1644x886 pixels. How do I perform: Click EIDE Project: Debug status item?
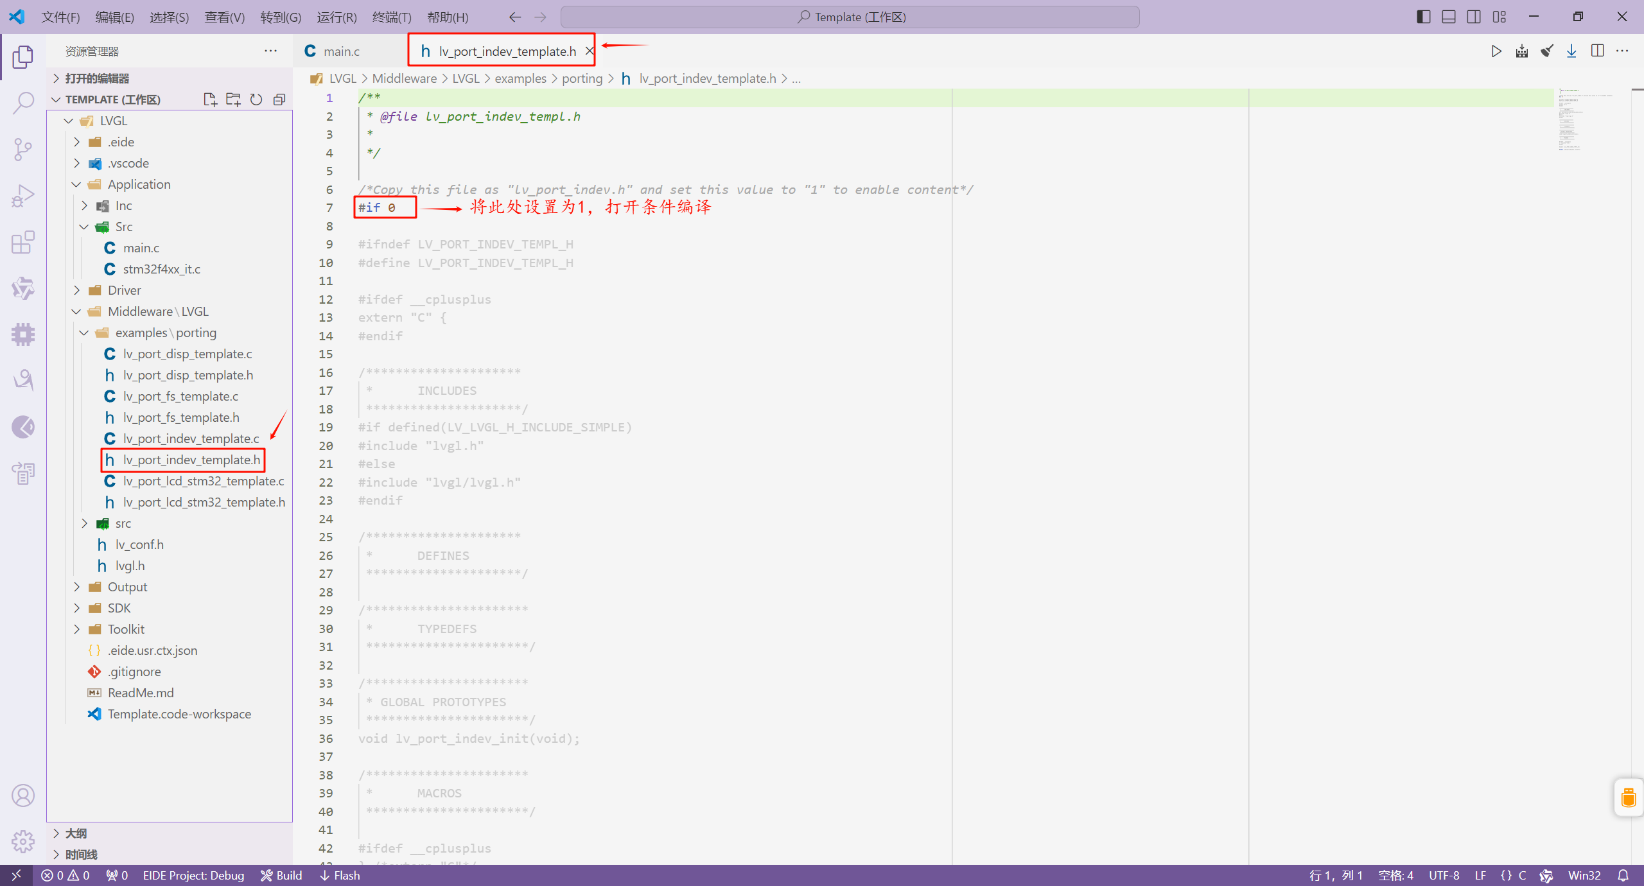click(194, 875)
